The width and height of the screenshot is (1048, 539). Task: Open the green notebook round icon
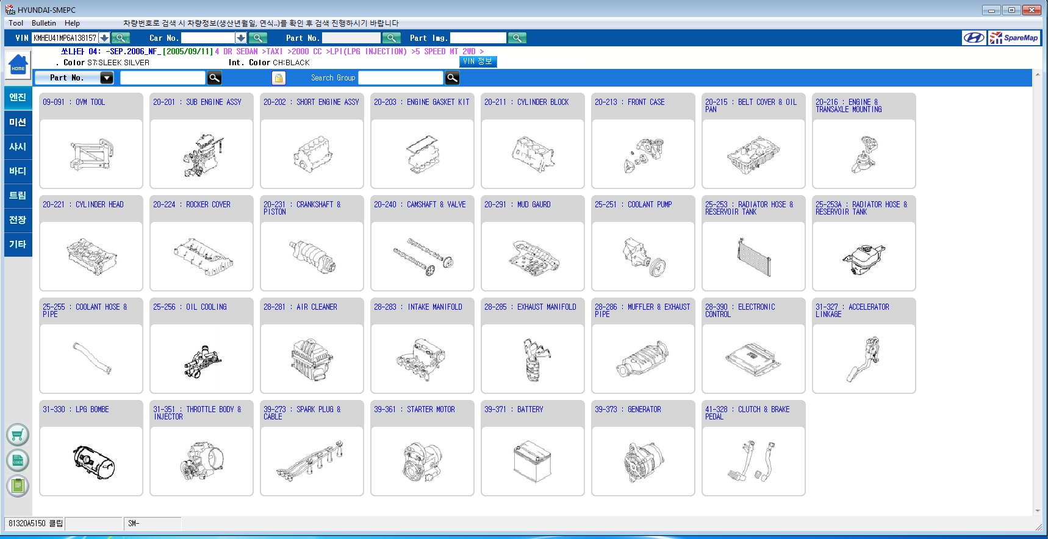pos(18,486)
